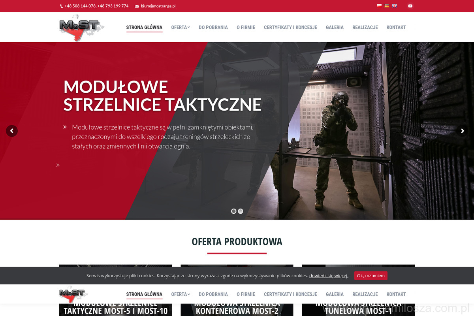Viewport: 474px width, 316px height.
Task: Go to the previous slide with the left arrow
Action: pyautogui.click(x=12, y=131)
